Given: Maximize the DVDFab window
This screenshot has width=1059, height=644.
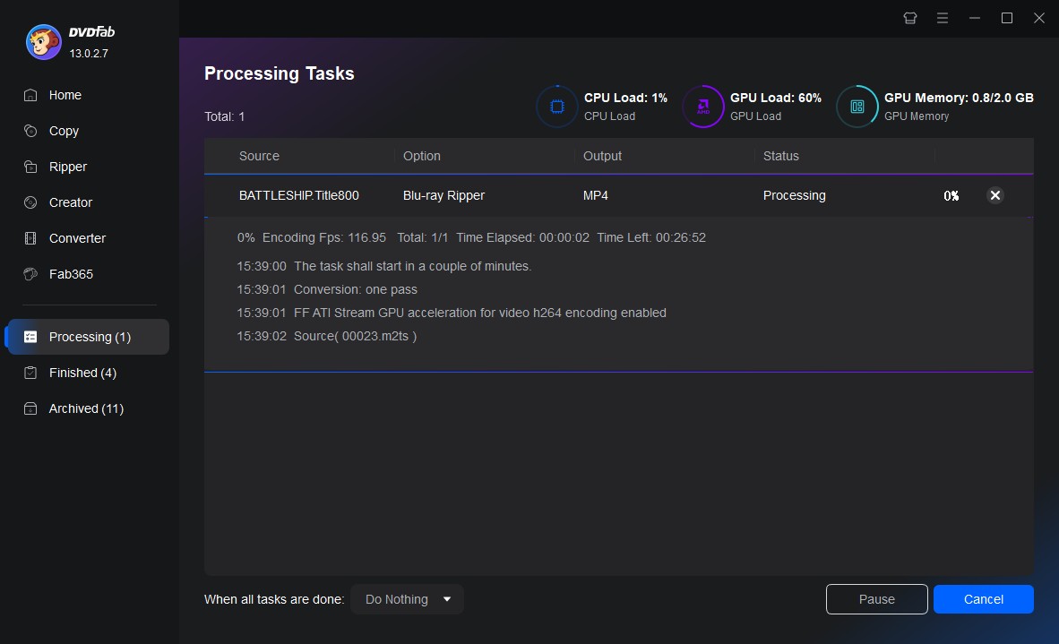Looking at the screenshot, I should [1007, 18].
